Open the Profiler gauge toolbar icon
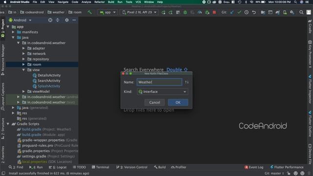 [200, 12]
